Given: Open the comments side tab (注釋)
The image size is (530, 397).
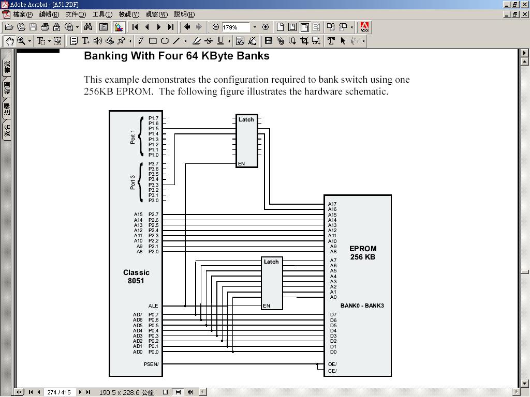Looking at the screenshot, I should coord(6,109).
